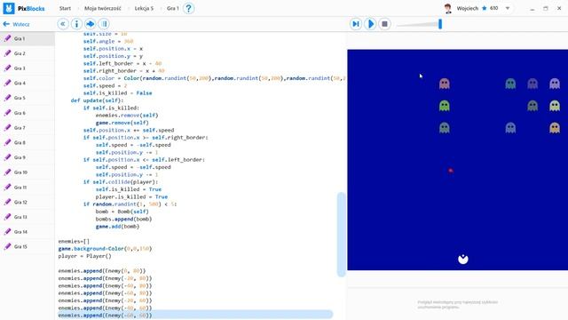Select the Gra 1 breadcrumb item
The image size is (568, 320).
tap(173, 8)
